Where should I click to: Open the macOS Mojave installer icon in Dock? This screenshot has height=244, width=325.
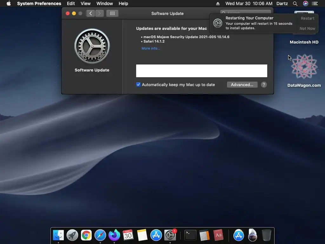click(252, 235)
